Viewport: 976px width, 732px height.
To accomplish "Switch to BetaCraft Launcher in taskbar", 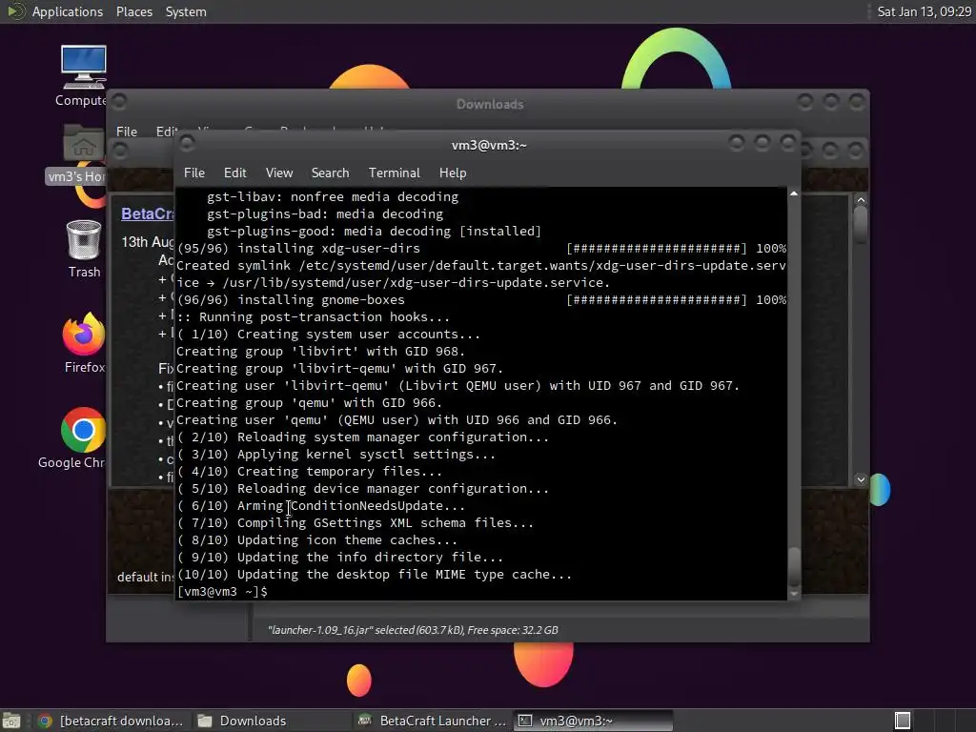I will click(x=433, y=721).
